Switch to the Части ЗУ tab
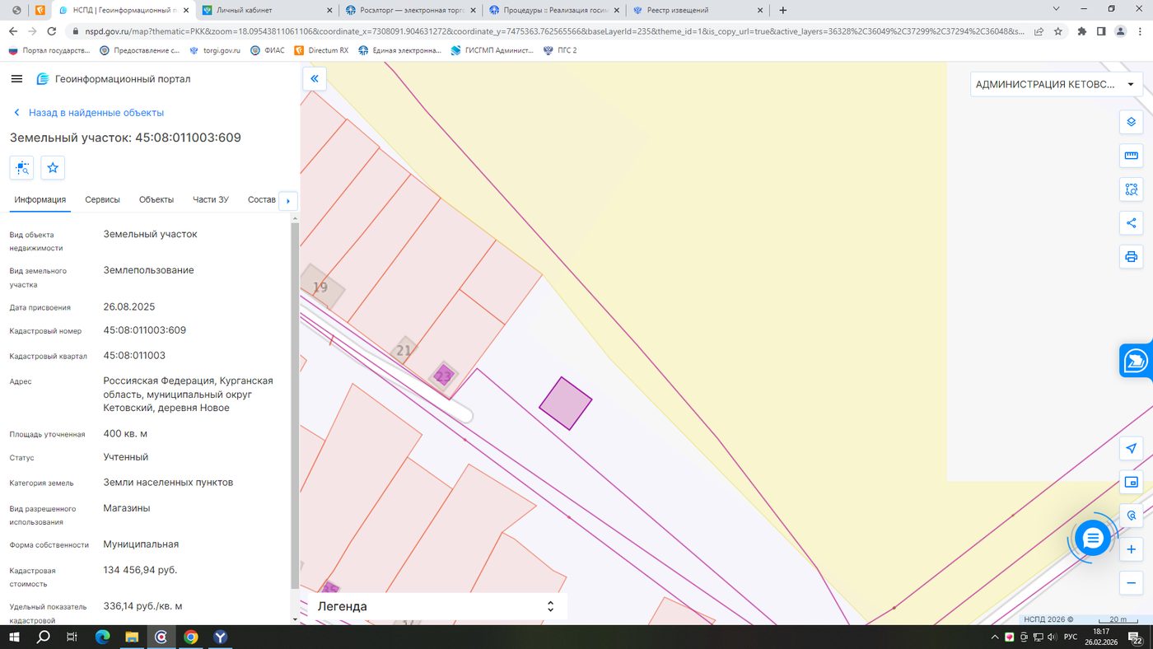1153x649 pixels. tap(211, 200)
